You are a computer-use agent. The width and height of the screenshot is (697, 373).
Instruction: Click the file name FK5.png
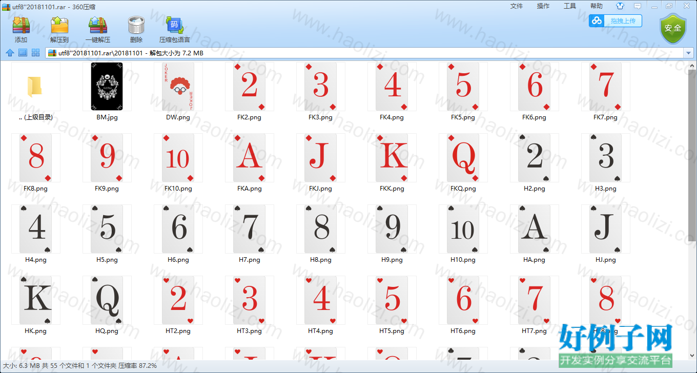pos(463,117)
